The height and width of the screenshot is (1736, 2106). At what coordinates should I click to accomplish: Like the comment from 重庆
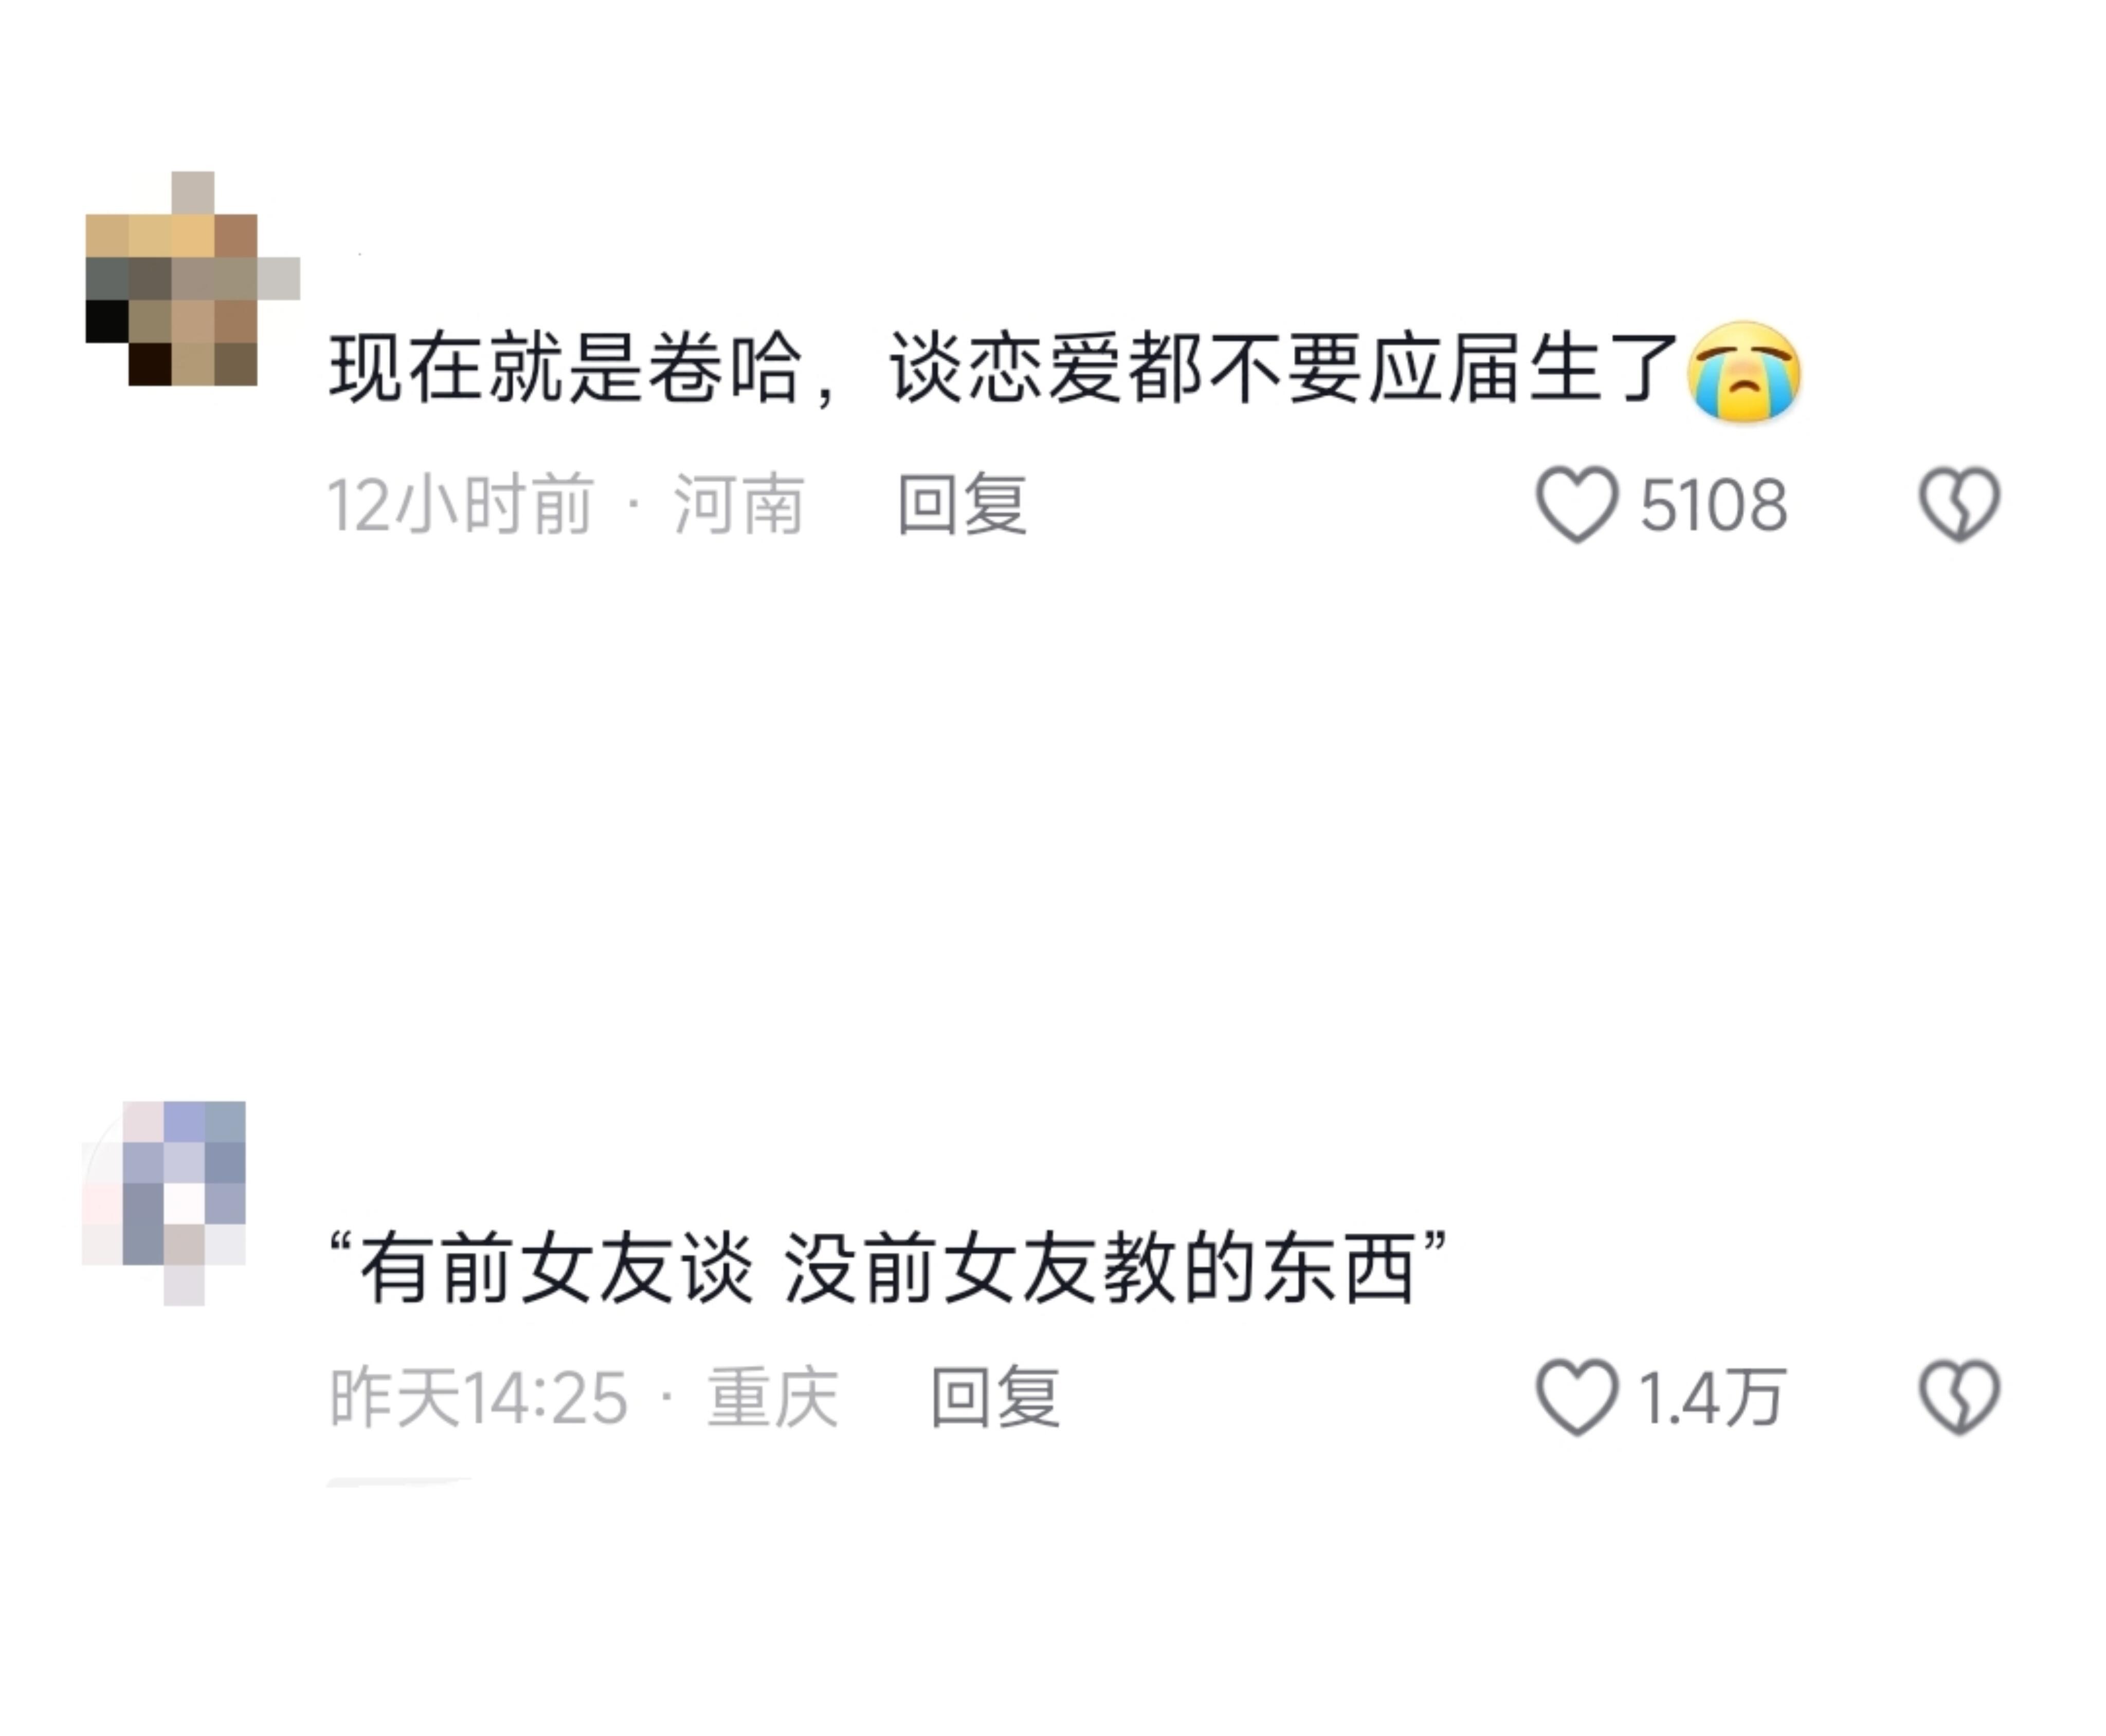pyautogui.click(x=1577, y=1397)
